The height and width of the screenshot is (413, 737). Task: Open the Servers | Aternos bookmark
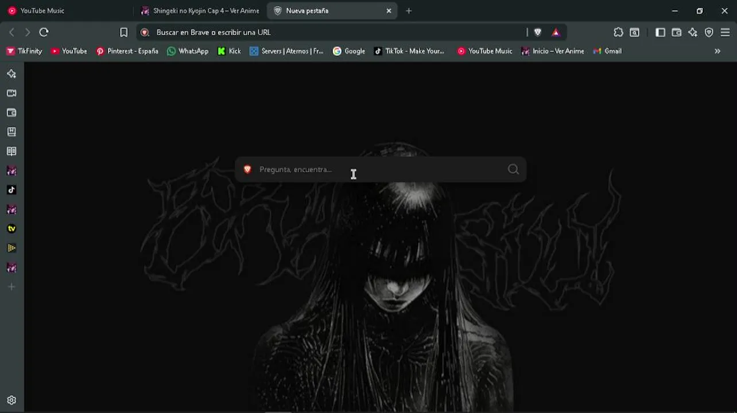click(x=286, y=51)
